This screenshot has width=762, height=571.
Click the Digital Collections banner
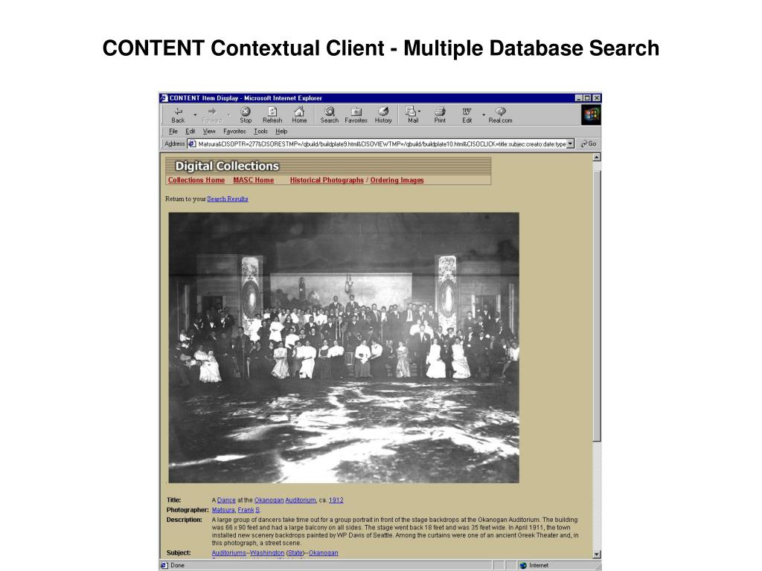click(328, 166)
